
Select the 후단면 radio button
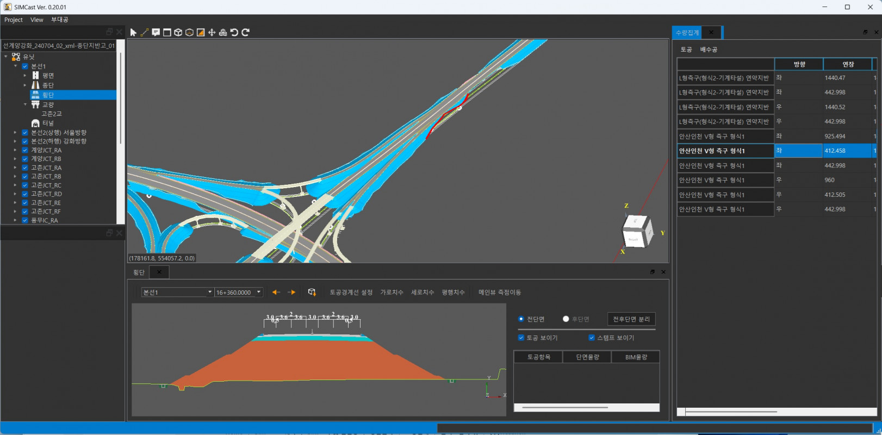click(566, 319)
